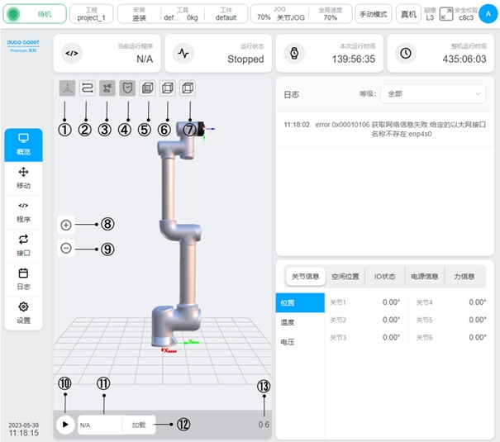Switch to the IO状态 tab
Image resolution: width=500 pixels, height=442 pixels.
pos(384,277)
